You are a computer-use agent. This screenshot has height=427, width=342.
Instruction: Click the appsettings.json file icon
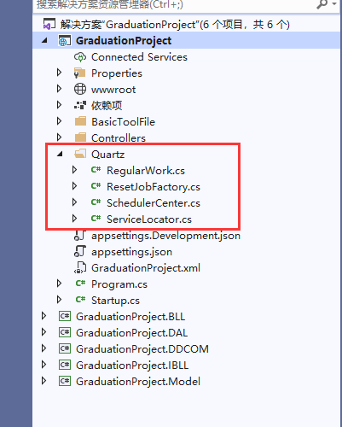(80, 251)
